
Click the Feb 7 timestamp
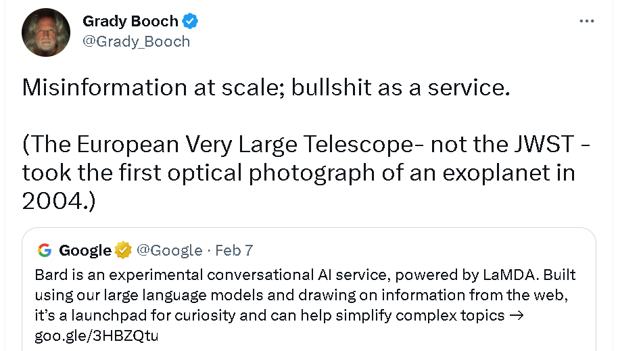234,251
